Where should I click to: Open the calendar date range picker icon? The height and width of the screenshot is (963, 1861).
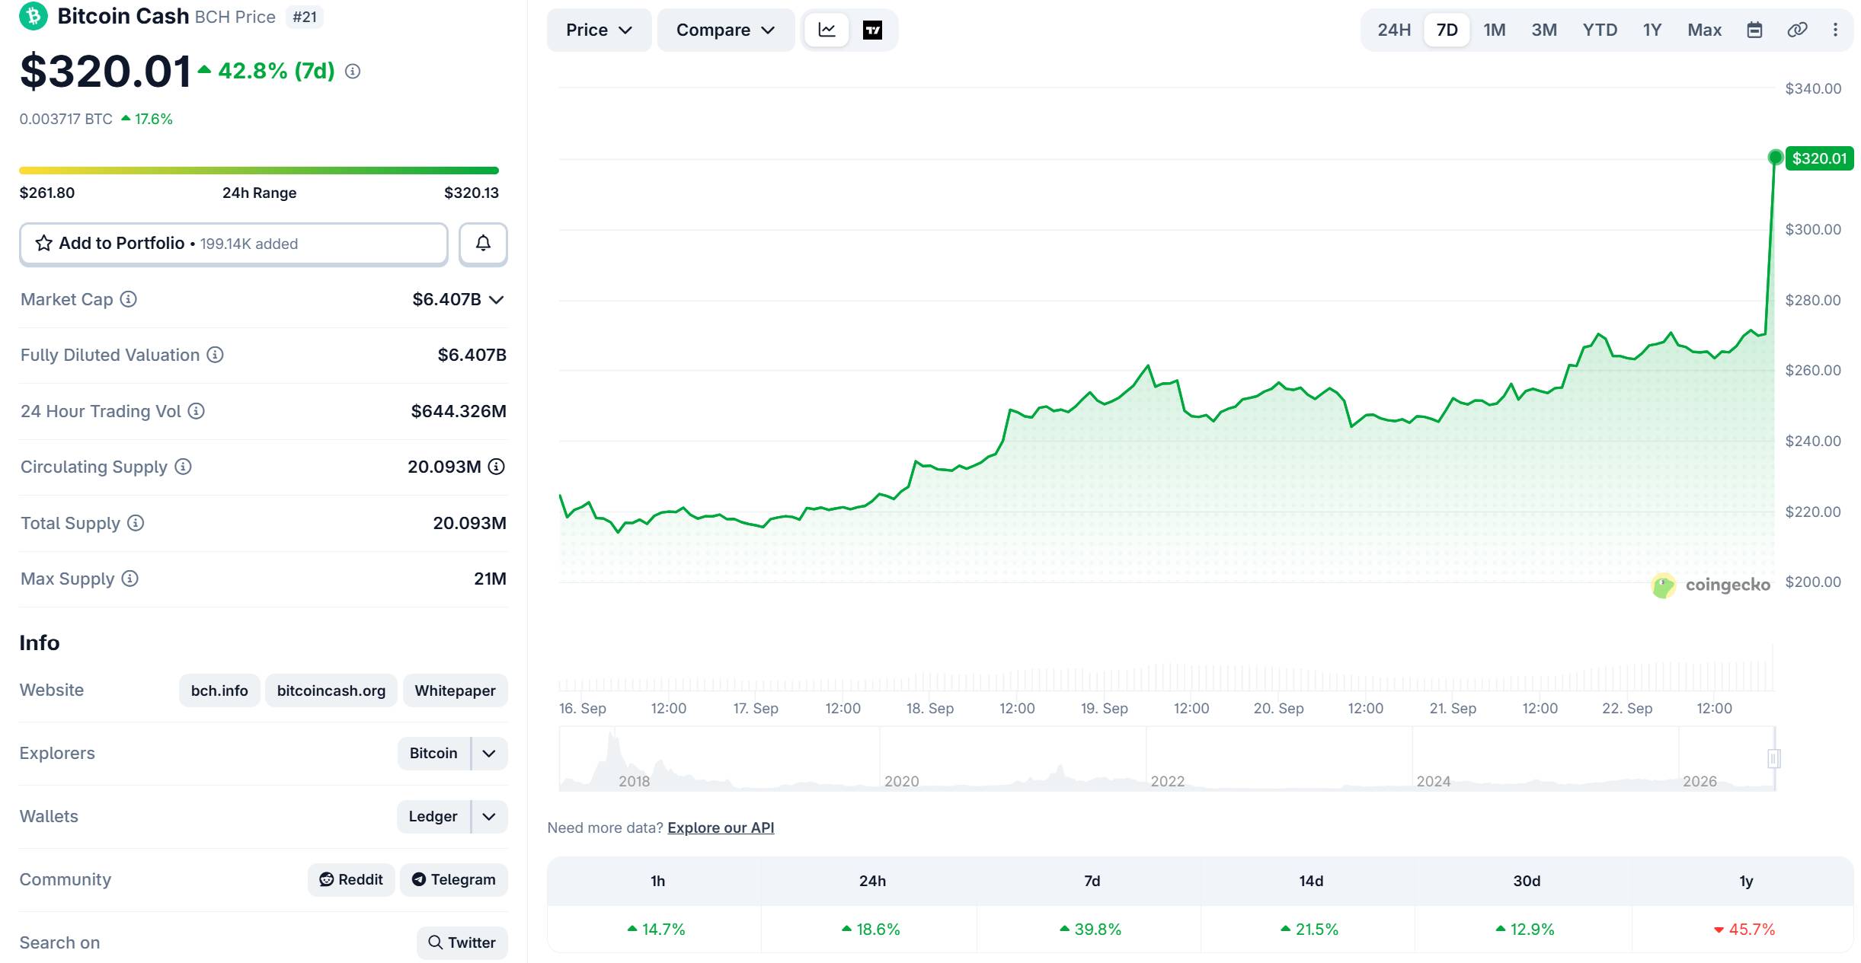pyautogui.click(x=1754, y=30)
